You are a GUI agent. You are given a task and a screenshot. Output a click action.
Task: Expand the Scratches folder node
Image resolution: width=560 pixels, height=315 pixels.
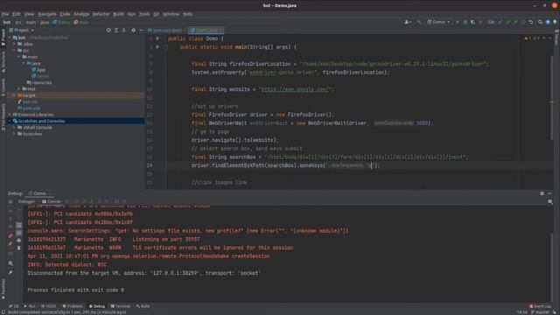15,134
